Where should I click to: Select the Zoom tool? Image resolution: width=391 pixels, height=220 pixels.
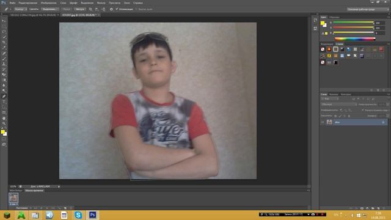pos(4,123)
